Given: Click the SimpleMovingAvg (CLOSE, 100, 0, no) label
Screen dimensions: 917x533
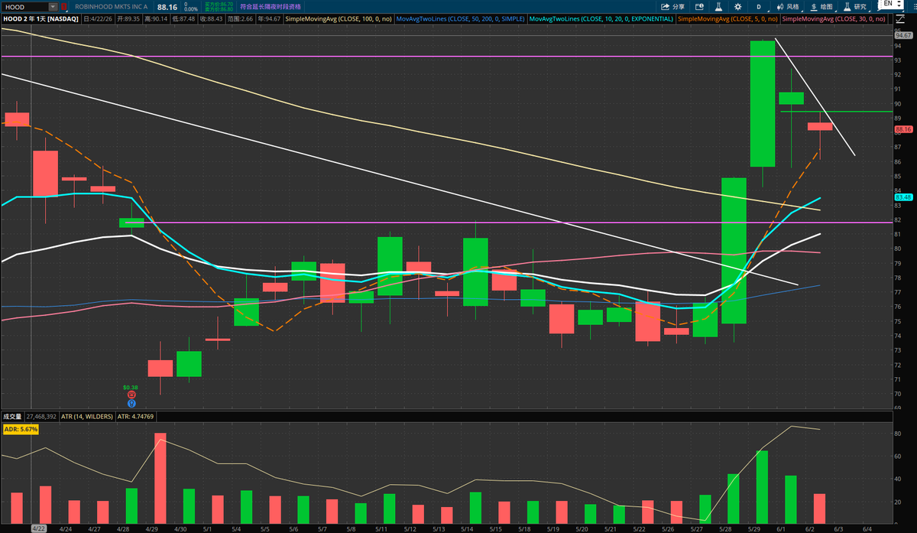Looking at the screenshot, I should [338, 18].
